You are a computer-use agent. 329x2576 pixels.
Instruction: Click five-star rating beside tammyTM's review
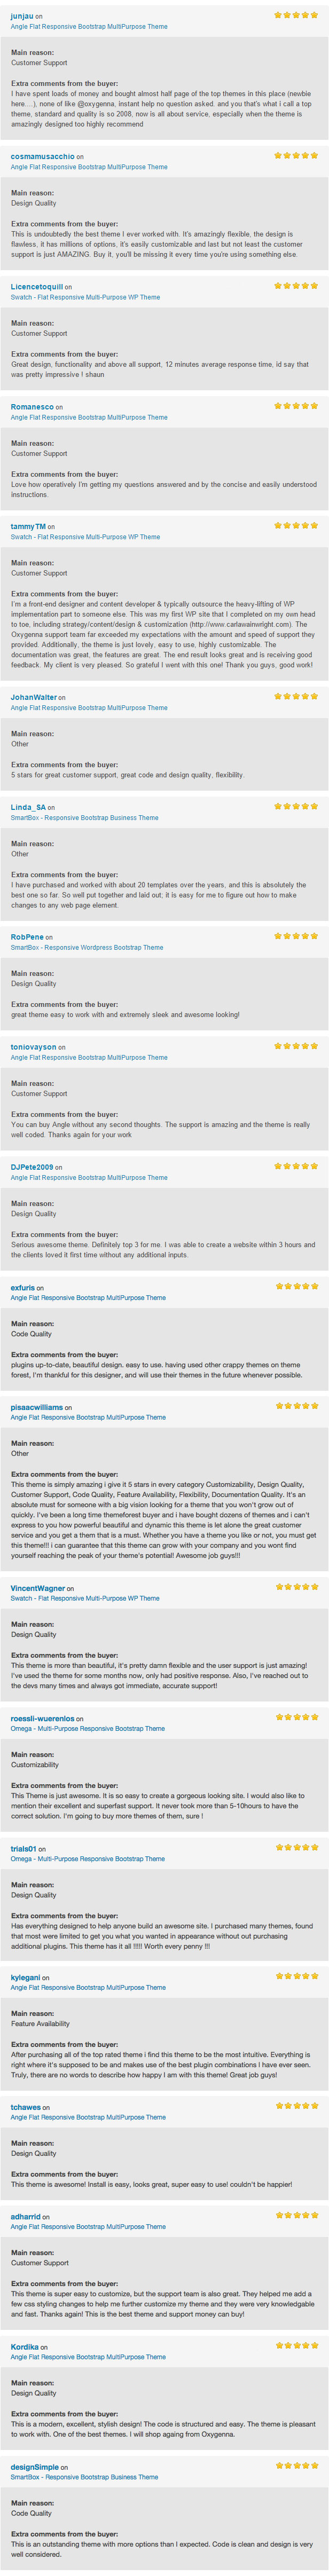296,526
